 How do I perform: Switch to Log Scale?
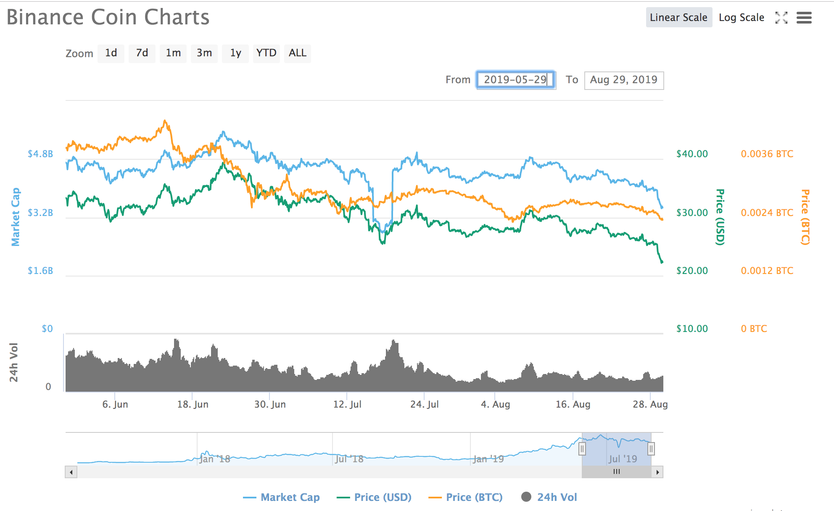(x=742, y=17)
